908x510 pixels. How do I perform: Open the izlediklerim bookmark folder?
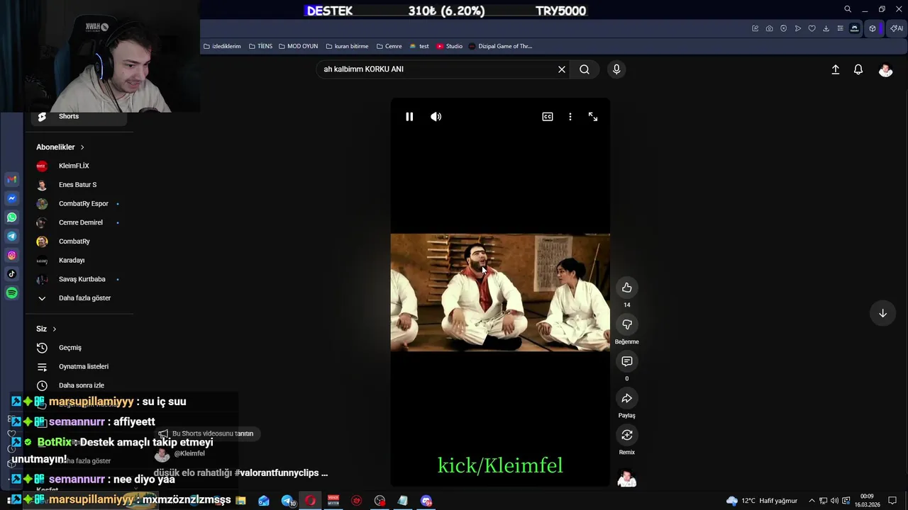tap(222, 46)
